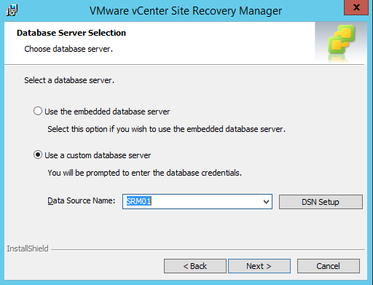Click the "Use a custom database server" label text
This screenshot has width=373, height=285.
pos(98,155)
